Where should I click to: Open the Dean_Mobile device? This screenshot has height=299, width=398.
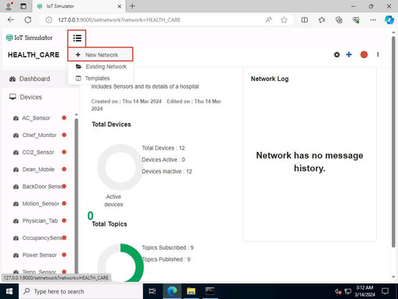[38, 170]
